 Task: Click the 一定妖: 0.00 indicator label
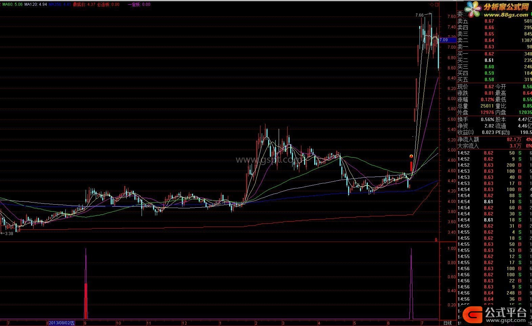click(x=139, y=4)
